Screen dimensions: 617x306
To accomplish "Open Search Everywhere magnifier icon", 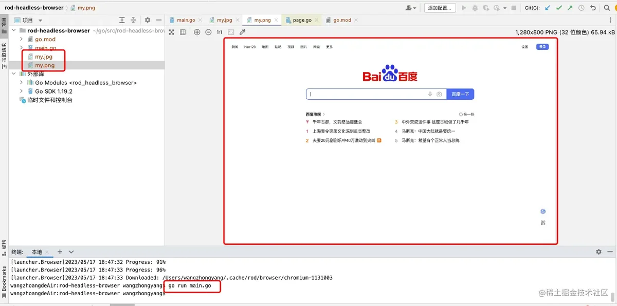I will pos(607,8).
